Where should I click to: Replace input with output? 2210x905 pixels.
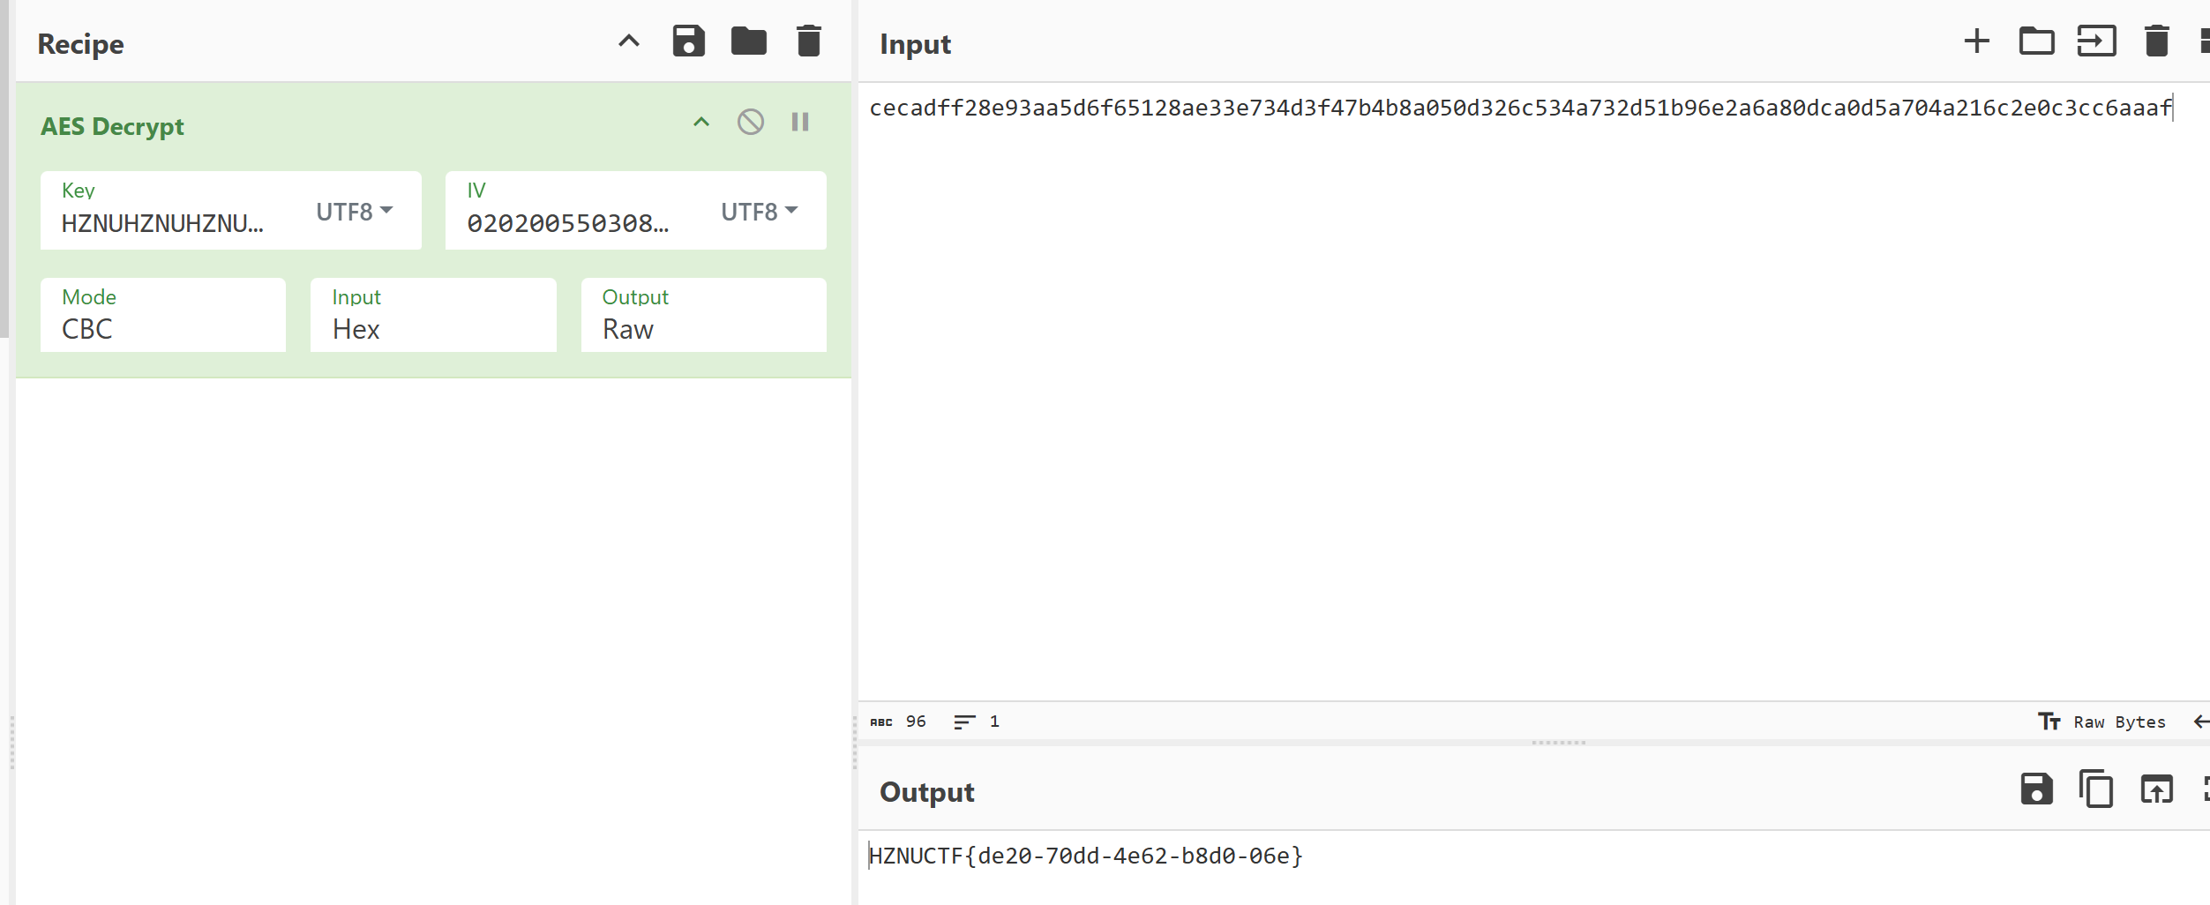tap(2156, 789)
